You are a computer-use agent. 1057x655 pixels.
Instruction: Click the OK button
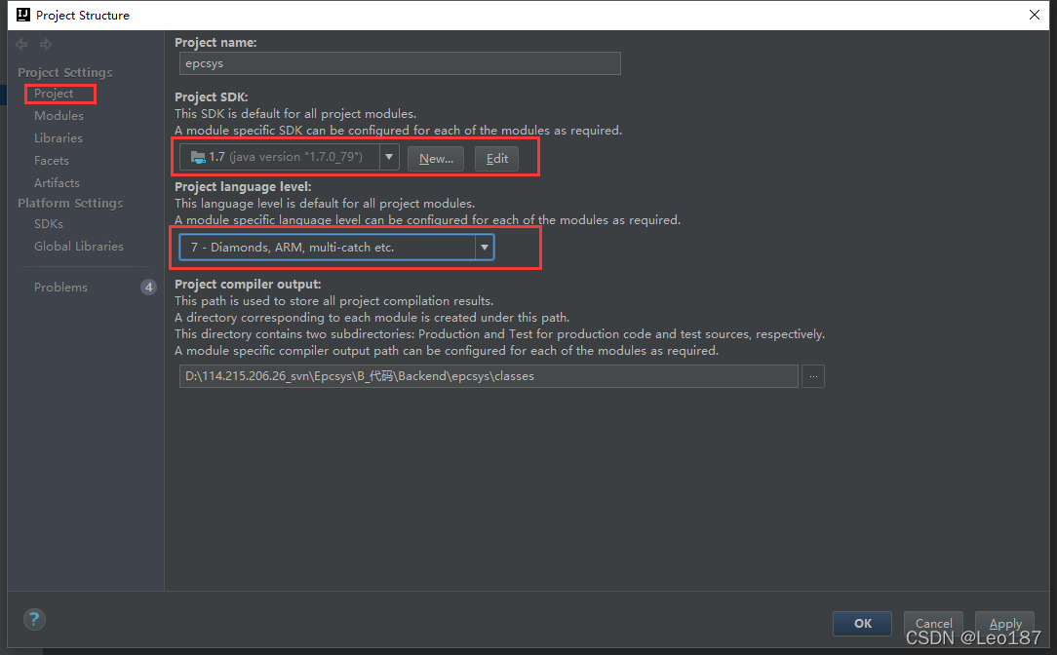(862, 624)
